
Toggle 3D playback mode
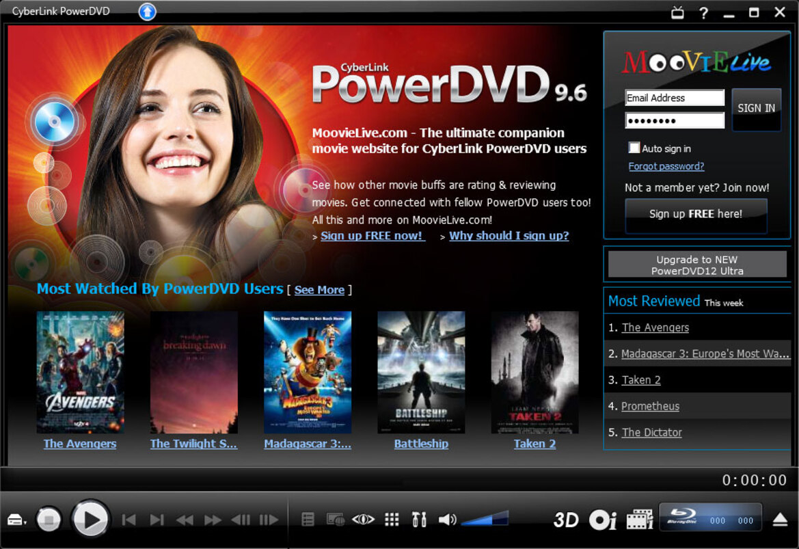coord(566,520)
